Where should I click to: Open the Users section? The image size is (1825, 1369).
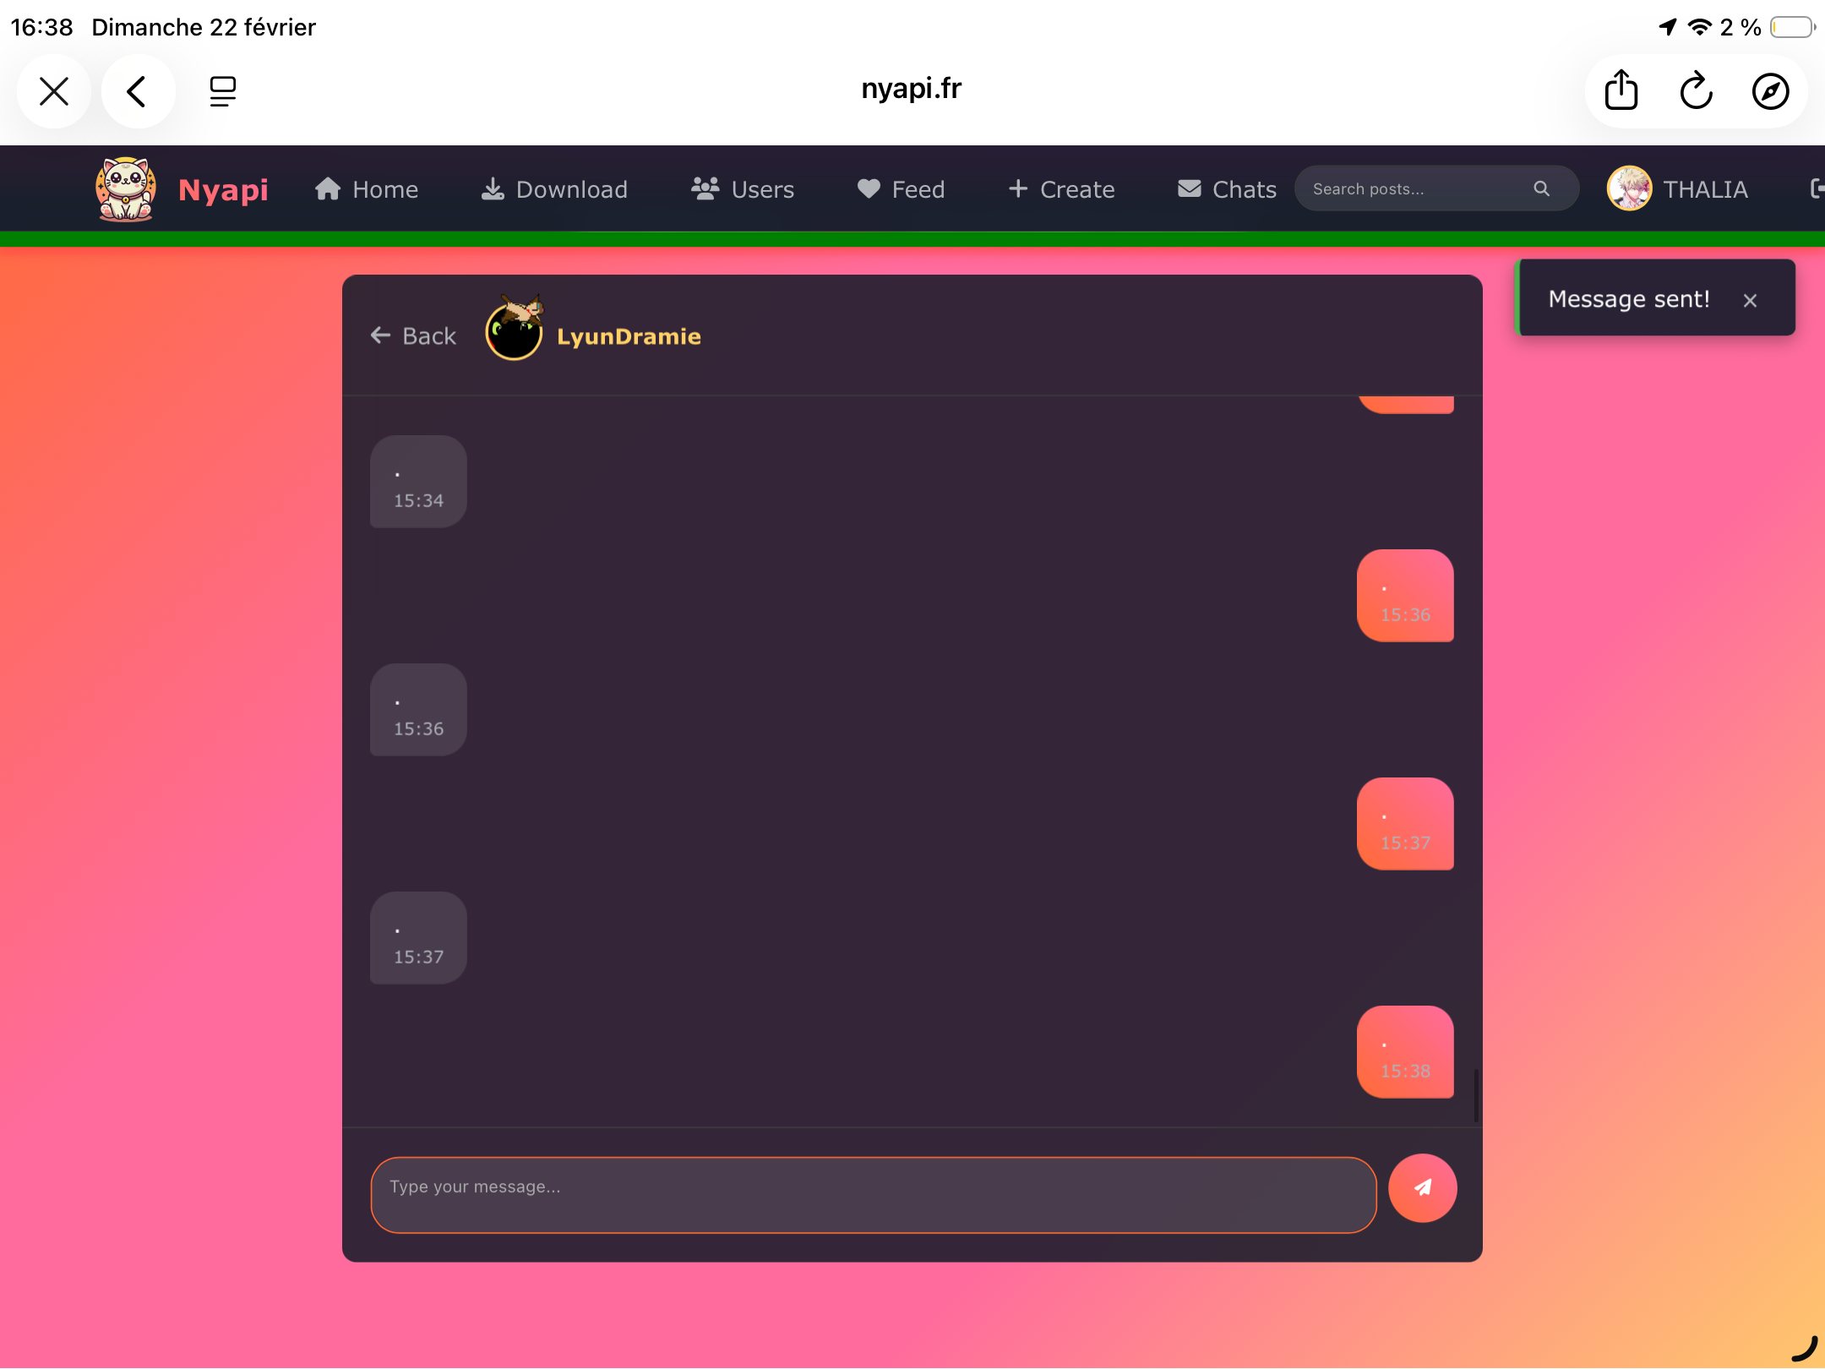(743, 188)
